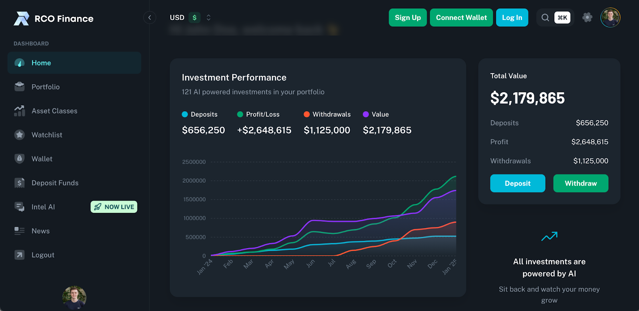
Task: Click the RCO Finance logo icon
Action: coord(22,18)
